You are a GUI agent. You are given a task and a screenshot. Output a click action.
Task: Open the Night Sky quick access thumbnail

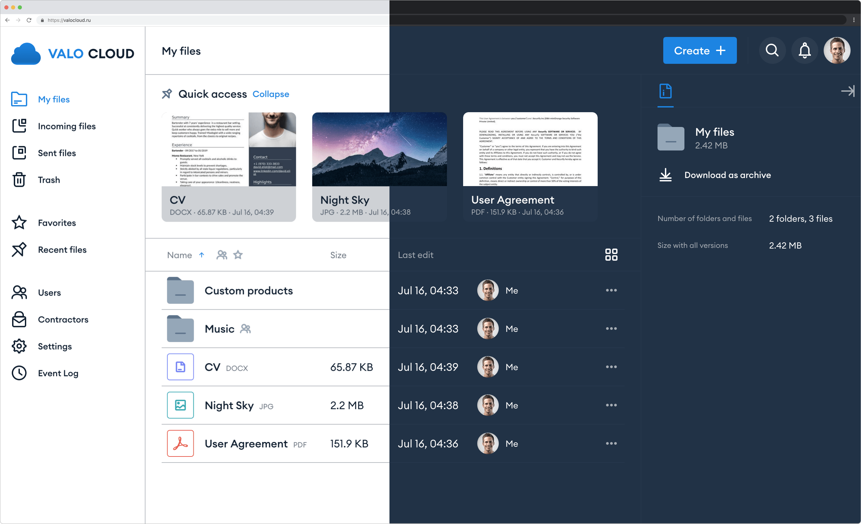[379, 149]
